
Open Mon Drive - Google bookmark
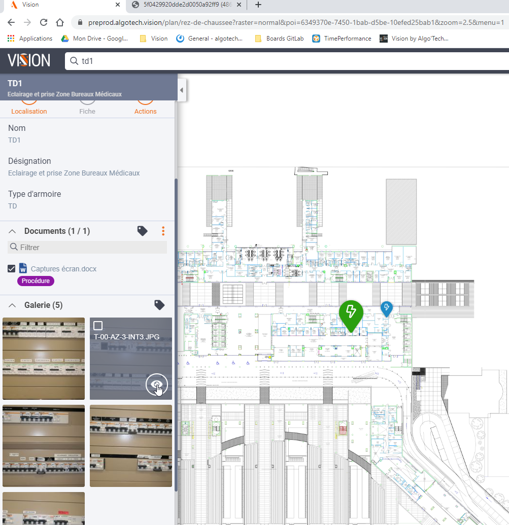point(94,39)
